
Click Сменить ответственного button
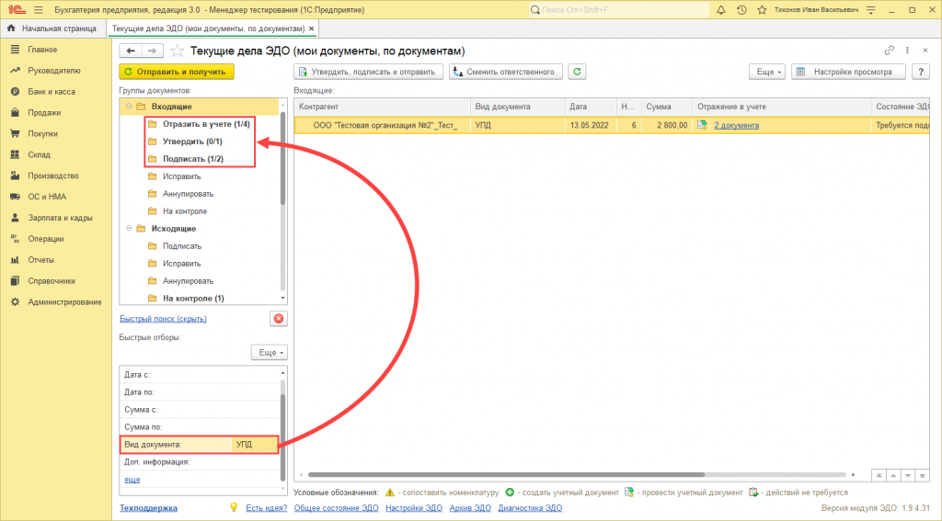pyautogui.click(x=506, y=72)
